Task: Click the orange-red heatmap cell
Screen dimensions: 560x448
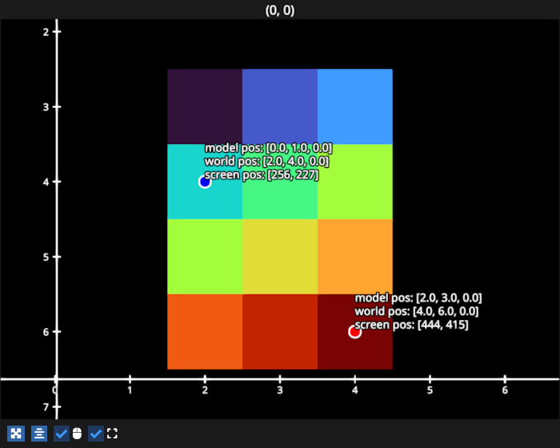Action: 205,332
